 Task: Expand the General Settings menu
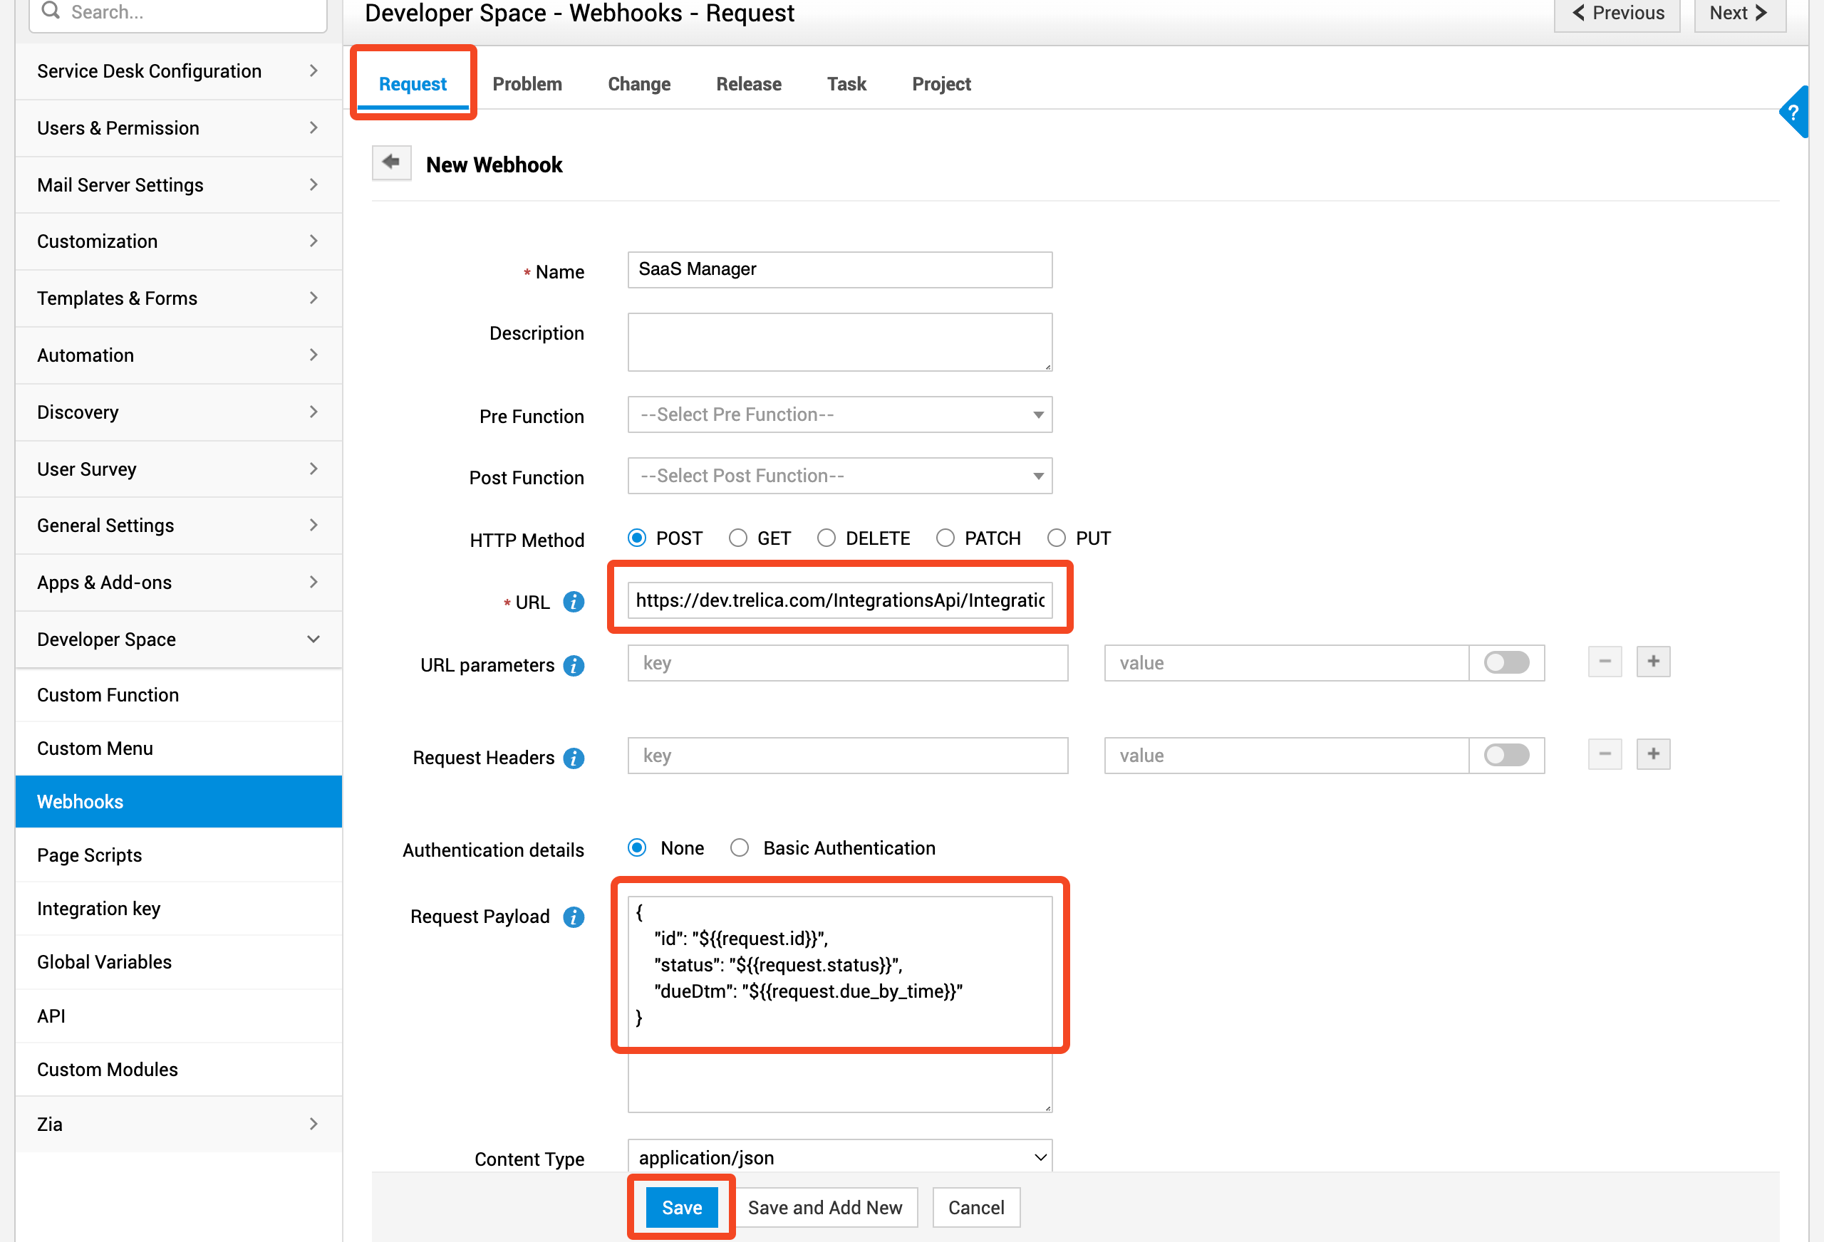pos(178,526)
